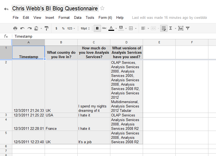Select 'OLAP Services' cell in row 3
This screenshot has width=216, height=156.
tap(126, 115)
